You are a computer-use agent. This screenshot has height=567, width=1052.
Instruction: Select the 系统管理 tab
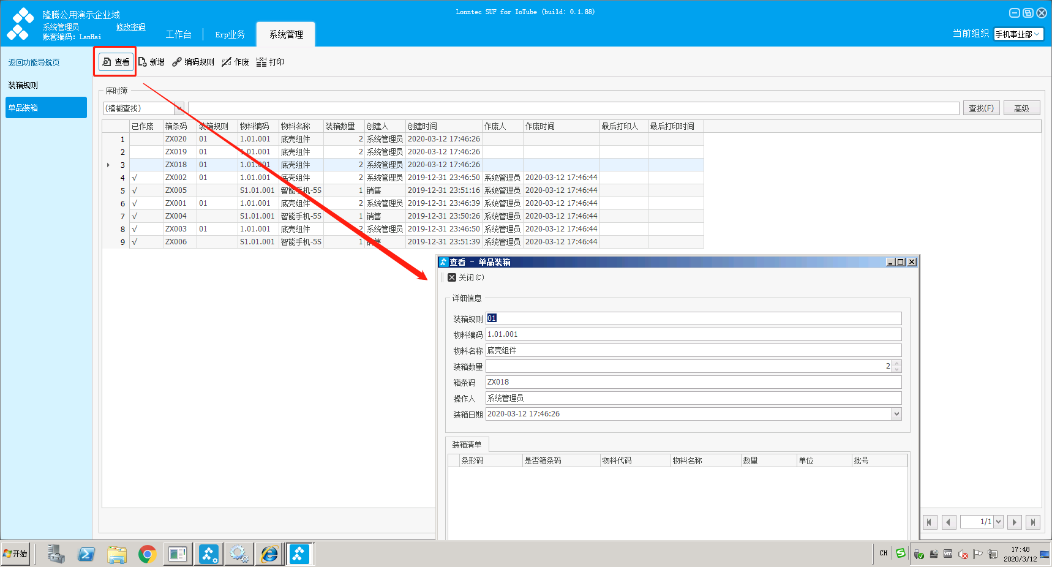(x=286, y=34)
